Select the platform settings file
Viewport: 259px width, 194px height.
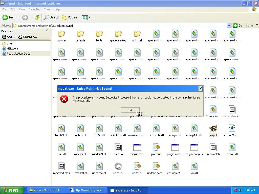tap(156, 150)
